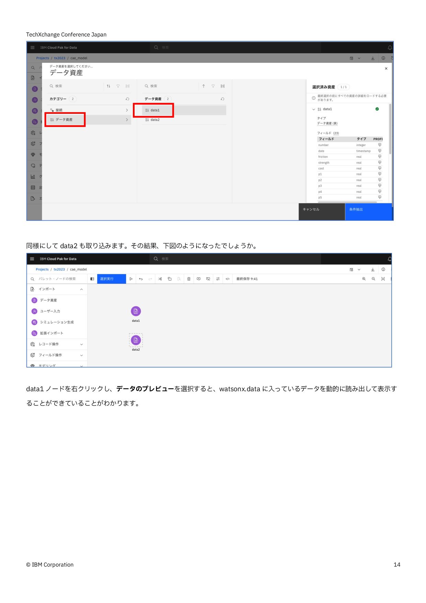
Task: Click info icon in lower screenshot header
Action: (x=383, y=270)
